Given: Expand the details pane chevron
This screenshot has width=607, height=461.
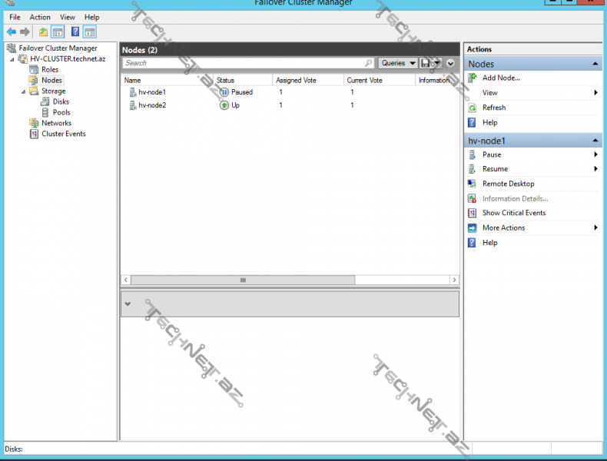Looking at the screenshot, I should (128, 303).
